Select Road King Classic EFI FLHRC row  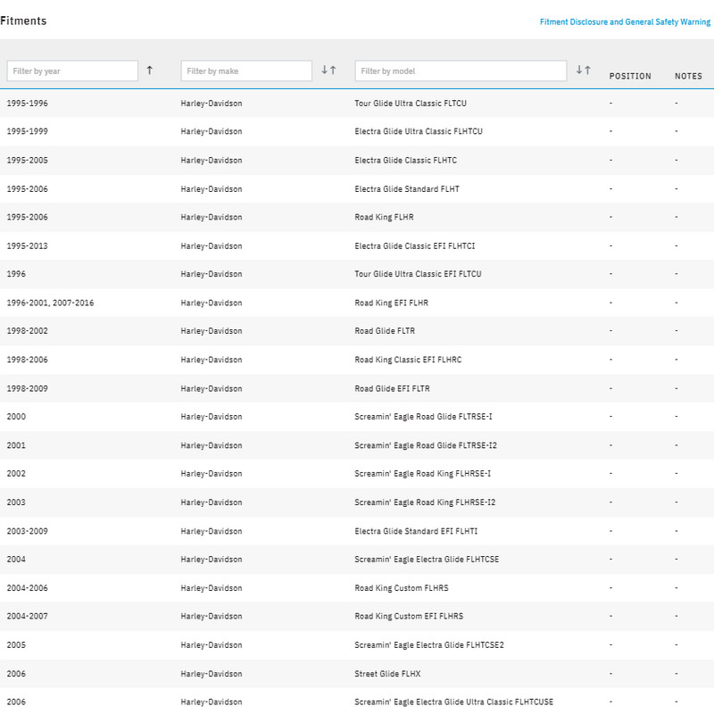pos(408,361)
